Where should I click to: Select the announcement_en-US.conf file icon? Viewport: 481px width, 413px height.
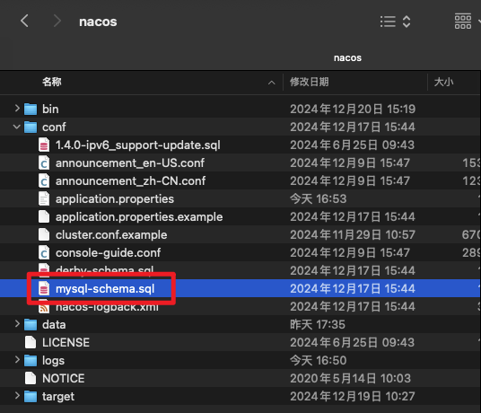coord(44,163)
